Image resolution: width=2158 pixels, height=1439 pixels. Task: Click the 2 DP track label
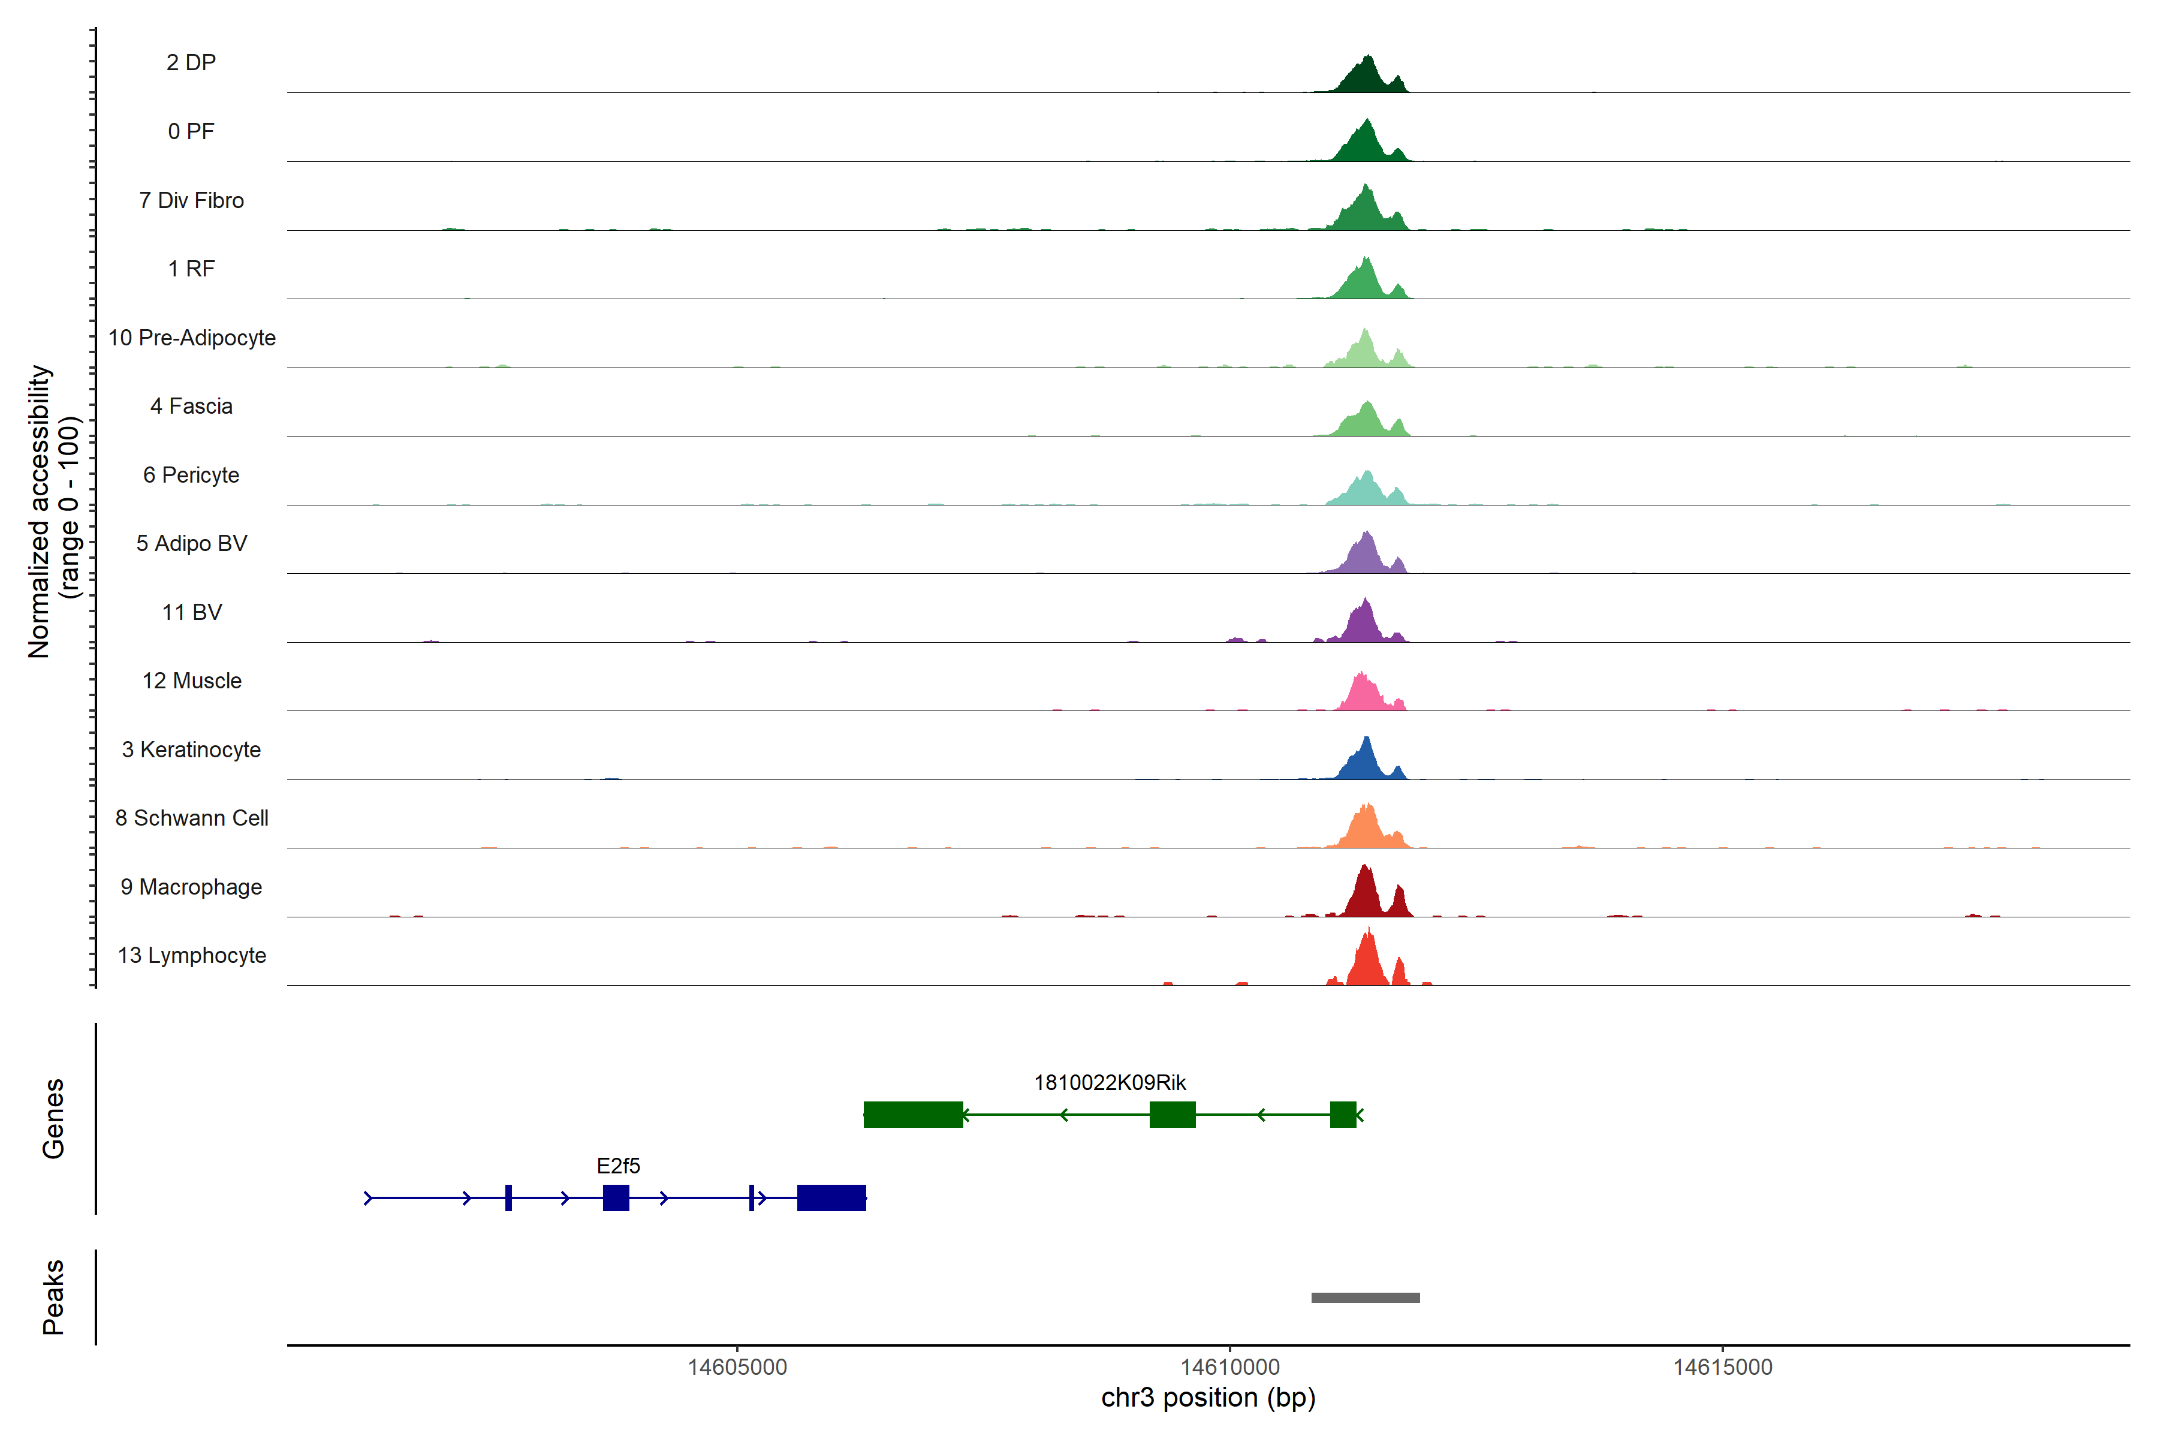point(191,62)
